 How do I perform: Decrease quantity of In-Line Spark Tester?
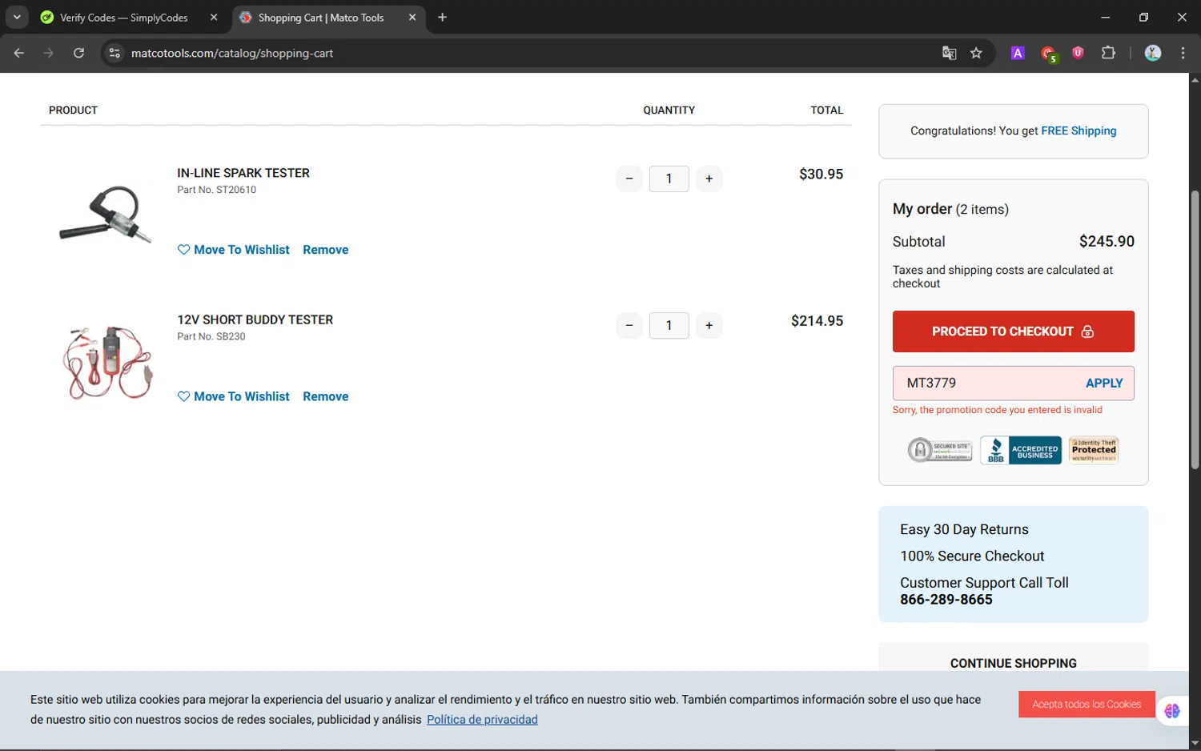pos(629,179)
